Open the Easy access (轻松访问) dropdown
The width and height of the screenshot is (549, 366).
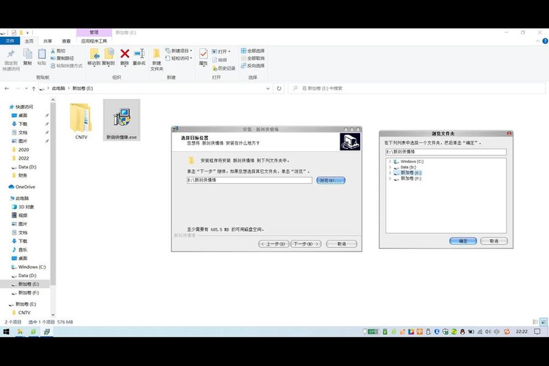pyautogui.click(x=178, y=58)
